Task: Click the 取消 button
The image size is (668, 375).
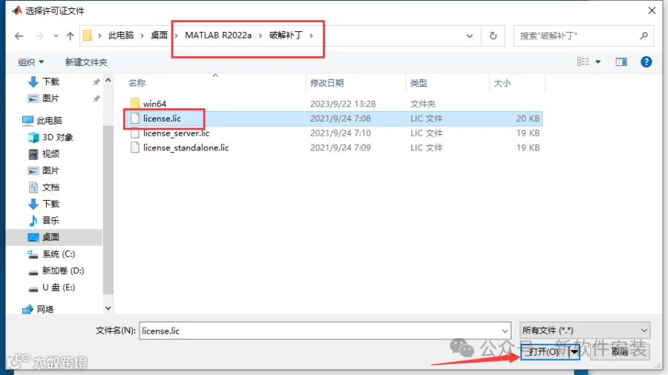Action: tap(620, 352)
